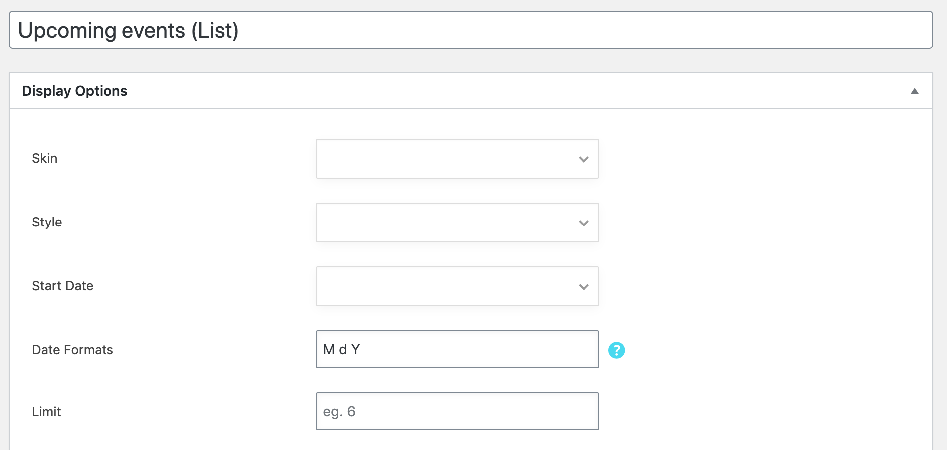Click the Style dropdown chevron arrow
The image size is (947, 450).
pos(584,223)
